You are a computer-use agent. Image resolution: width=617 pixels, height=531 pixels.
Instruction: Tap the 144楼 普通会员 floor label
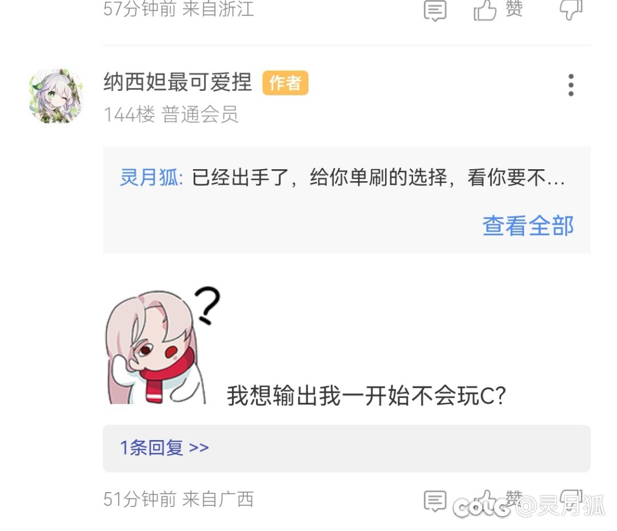[x=171, y=114]
